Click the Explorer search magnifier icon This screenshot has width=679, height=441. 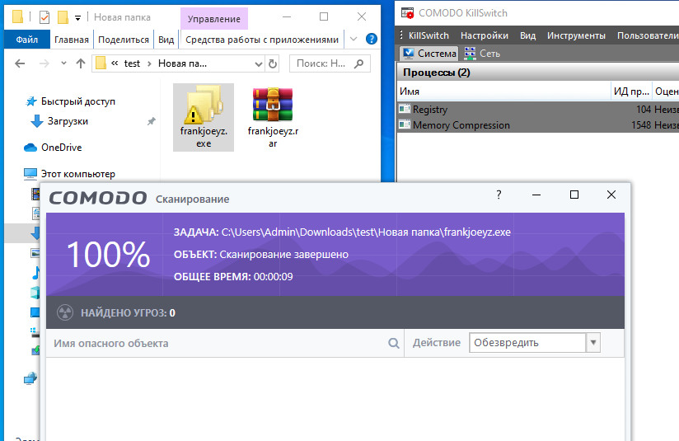(x=358, y=63)
